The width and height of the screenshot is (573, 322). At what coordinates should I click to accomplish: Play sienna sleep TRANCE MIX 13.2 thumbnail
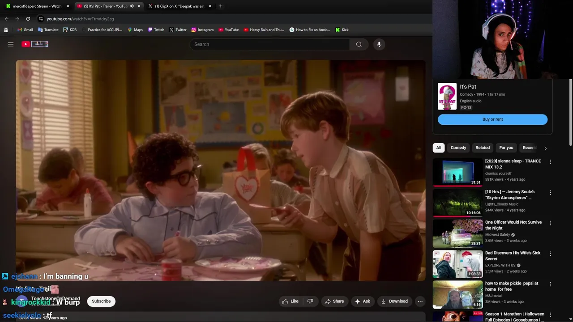tap(458, 172)
